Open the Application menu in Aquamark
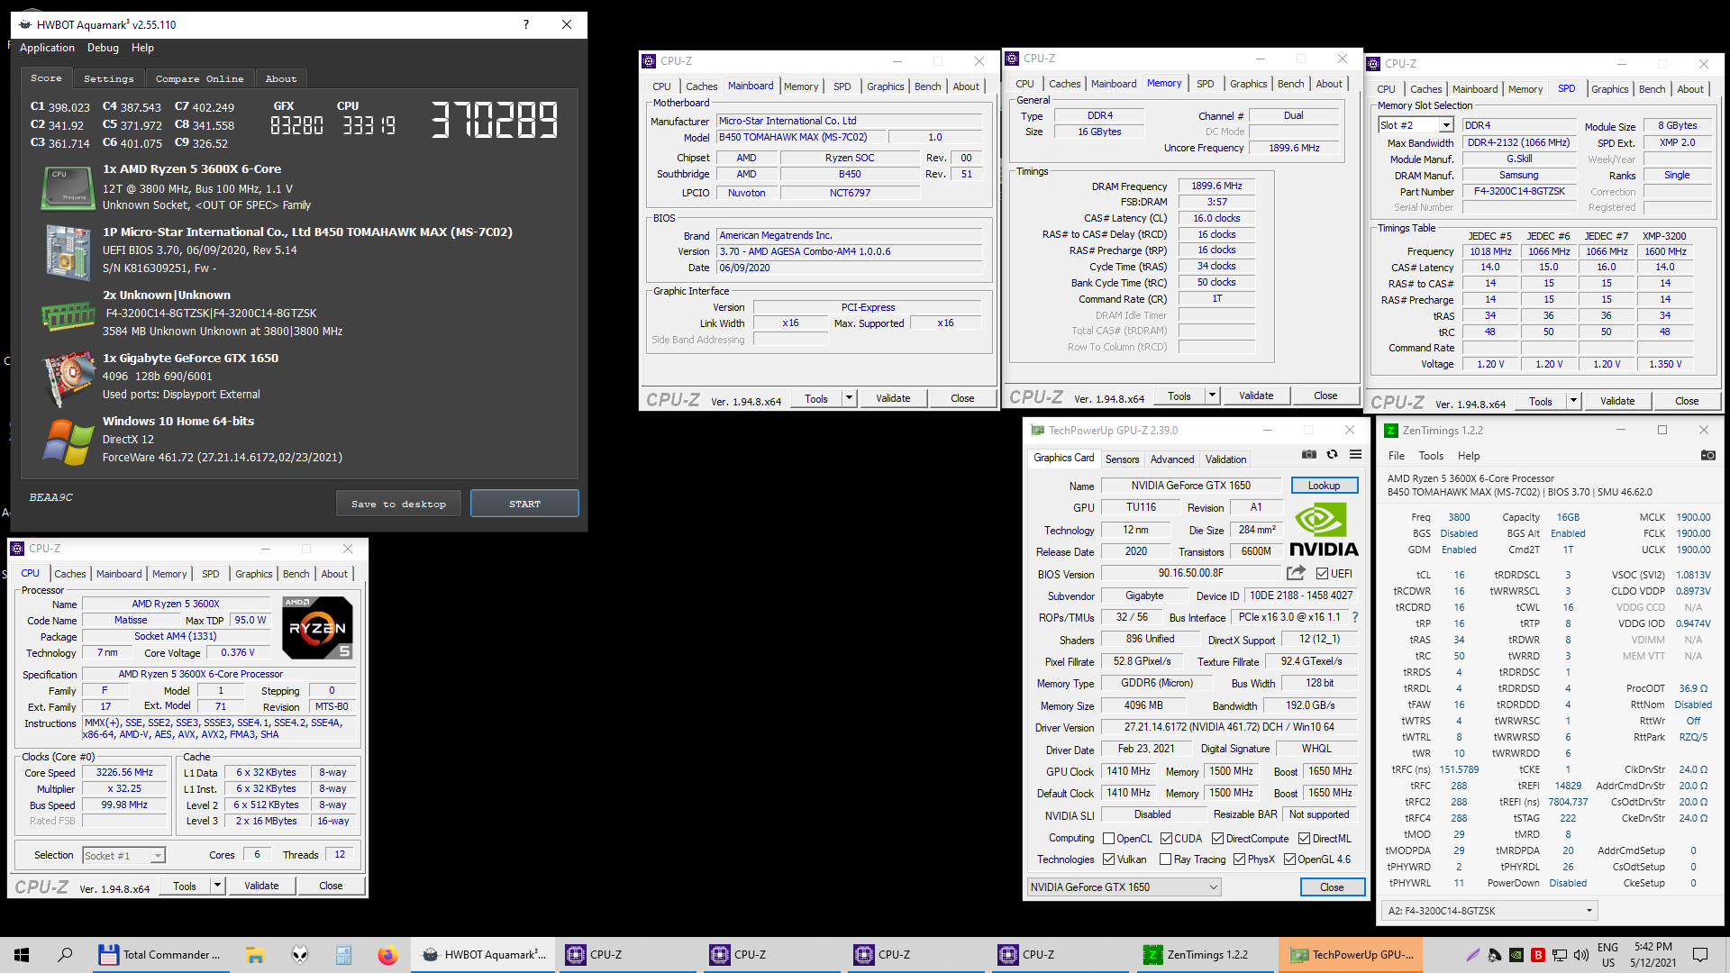The height and width of the screenshot is (973, 1730). 47,48
